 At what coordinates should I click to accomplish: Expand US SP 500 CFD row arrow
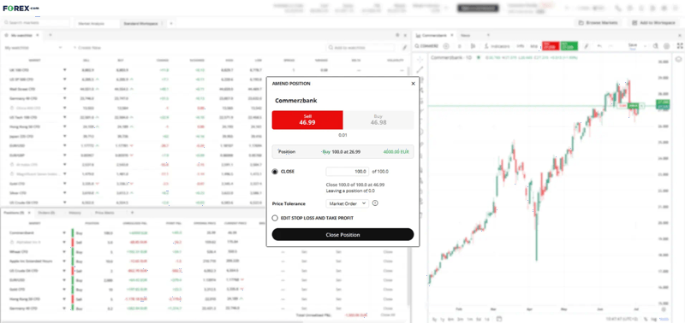65,79
